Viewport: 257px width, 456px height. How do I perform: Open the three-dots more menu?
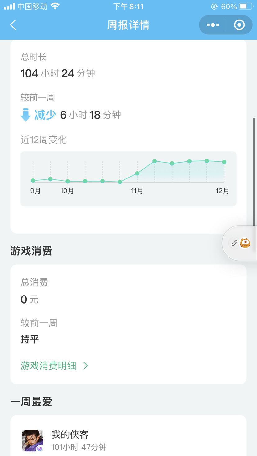(213, 25)
